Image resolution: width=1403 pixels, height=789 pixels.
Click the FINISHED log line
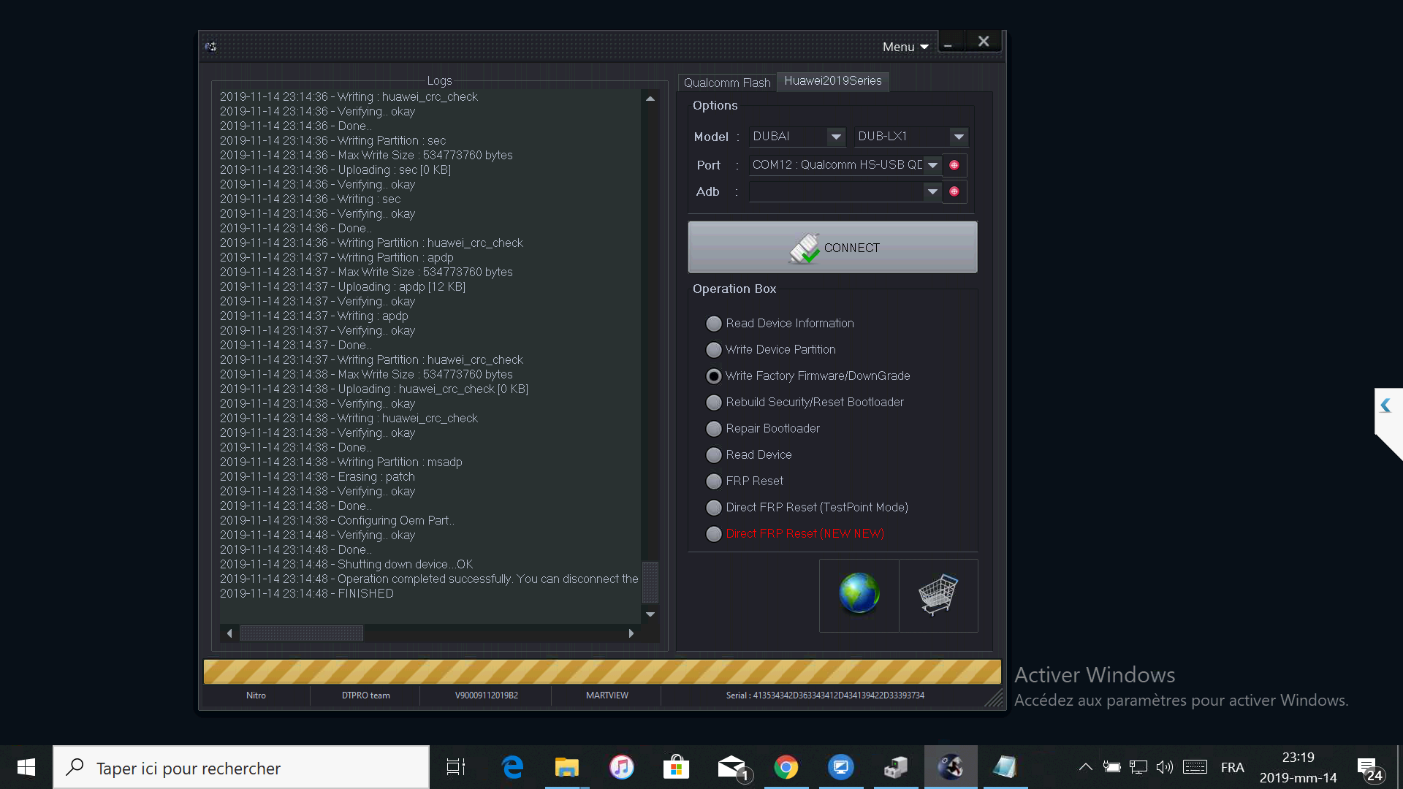[307, 594]
